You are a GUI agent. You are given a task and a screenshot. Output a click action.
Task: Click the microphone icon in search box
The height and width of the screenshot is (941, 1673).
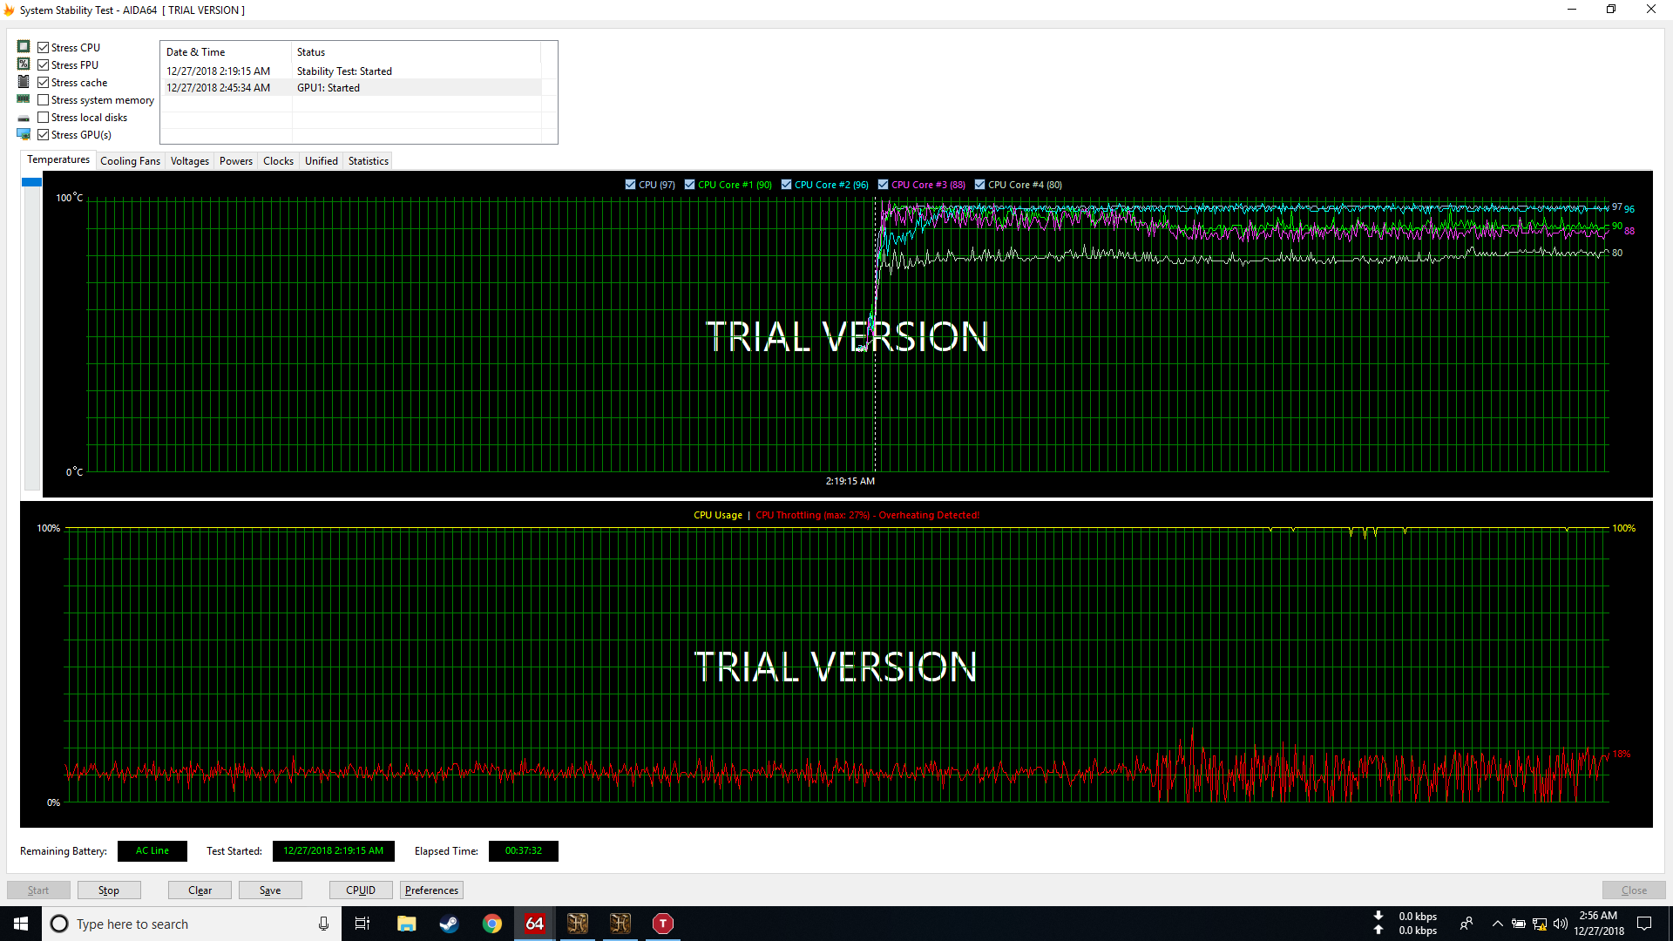tap(323, 924)
